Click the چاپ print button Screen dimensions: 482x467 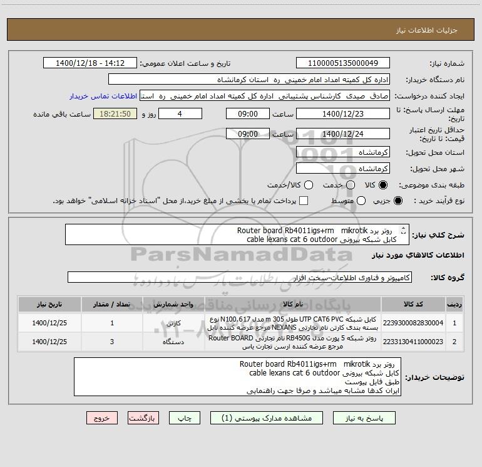click(185, 418)
